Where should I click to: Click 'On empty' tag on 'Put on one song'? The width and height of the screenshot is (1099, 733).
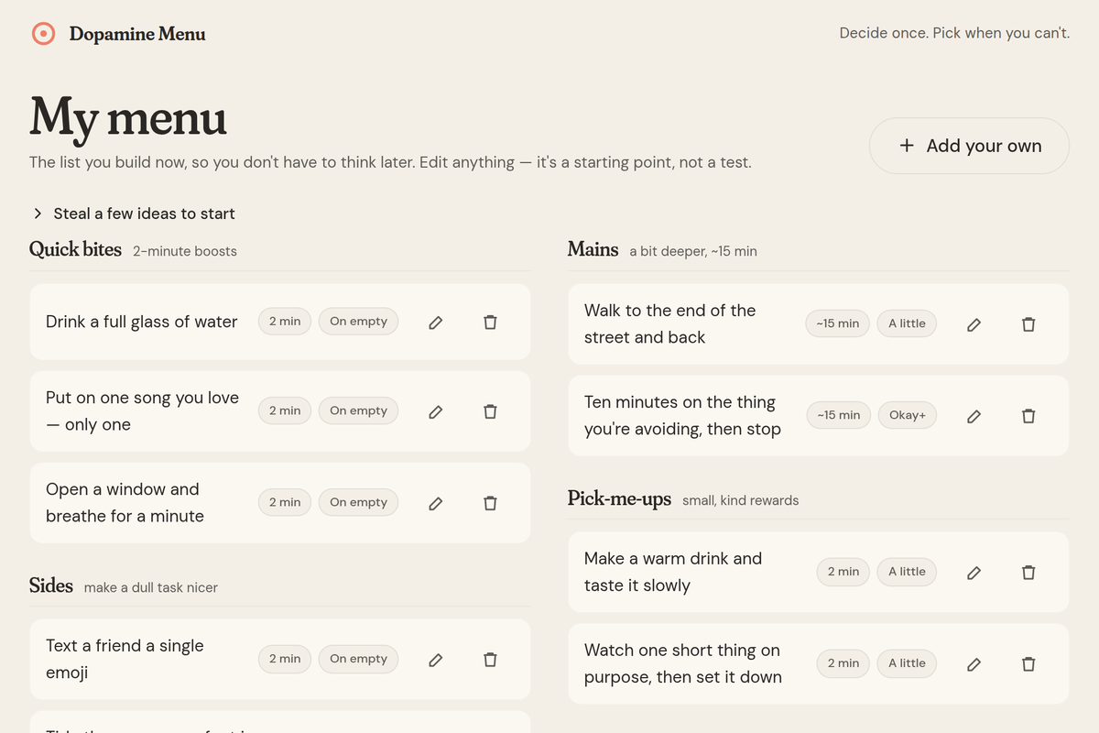tap(358, 411)
